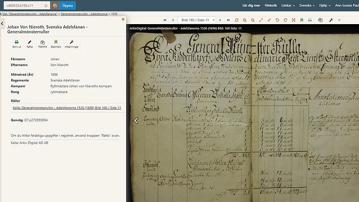
Task: Click the footer text Källa: Arkiv Digital AD AB
Action: [29, 143]
